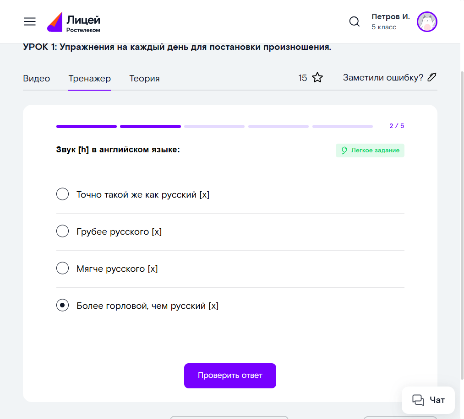This screenshot has width=464, height=419.
Task: Click the pencil report-error icon
Action: [x=431, y=77]
